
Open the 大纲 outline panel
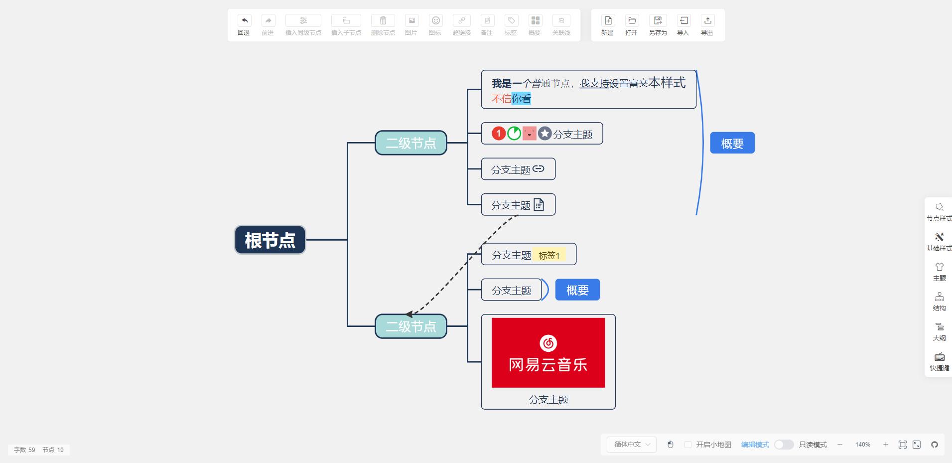coord(940,331)
